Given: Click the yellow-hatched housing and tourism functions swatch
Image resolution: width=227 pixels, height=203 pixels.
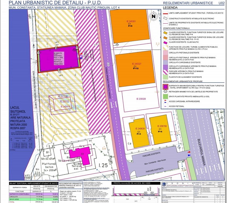Looking at the screenshot, I should pyautogui.click(x=165, y=48).
